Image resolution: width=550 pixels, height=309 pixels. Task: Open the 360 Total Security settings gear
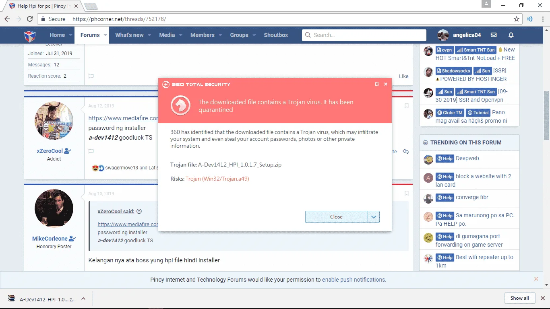click(377, 84)
